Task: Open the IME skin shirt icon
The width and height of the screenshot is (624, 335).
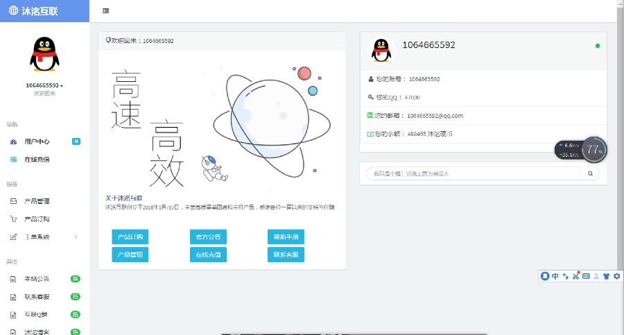Action: pos(606,276)
